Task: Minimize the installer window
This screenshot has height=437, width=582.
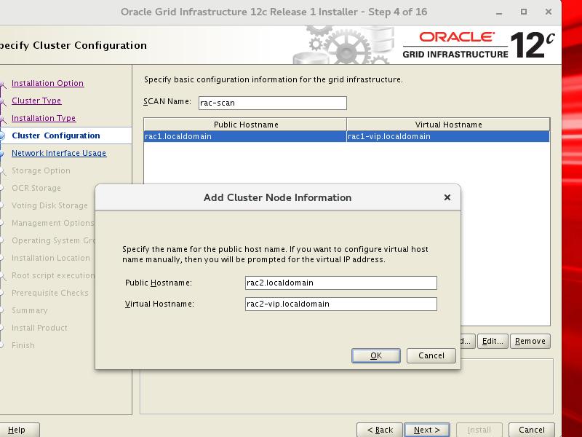Action: point(499,12)
